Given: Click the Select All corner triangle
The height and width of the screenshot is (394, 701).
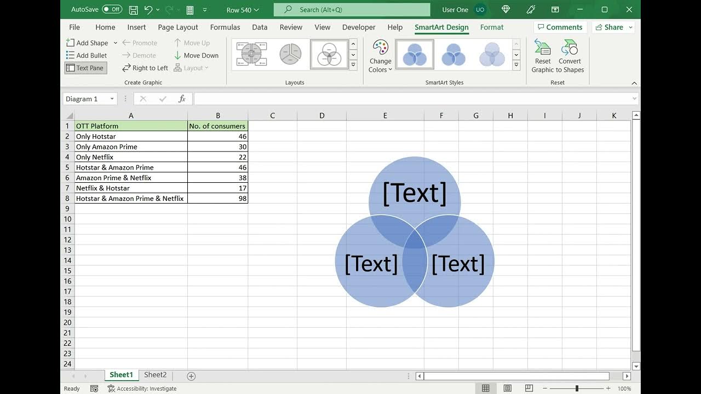Looking at the screenshot, I should [70, 115].
